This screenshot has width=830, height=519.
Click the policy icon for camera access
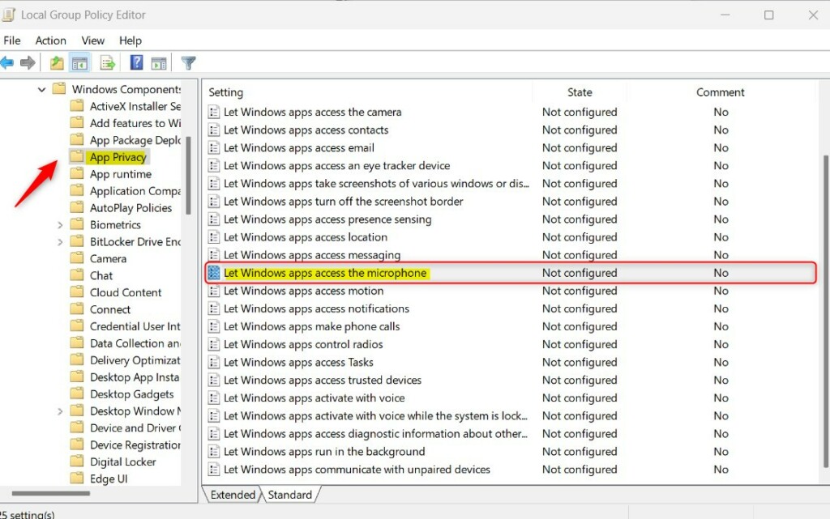(214, 112)
